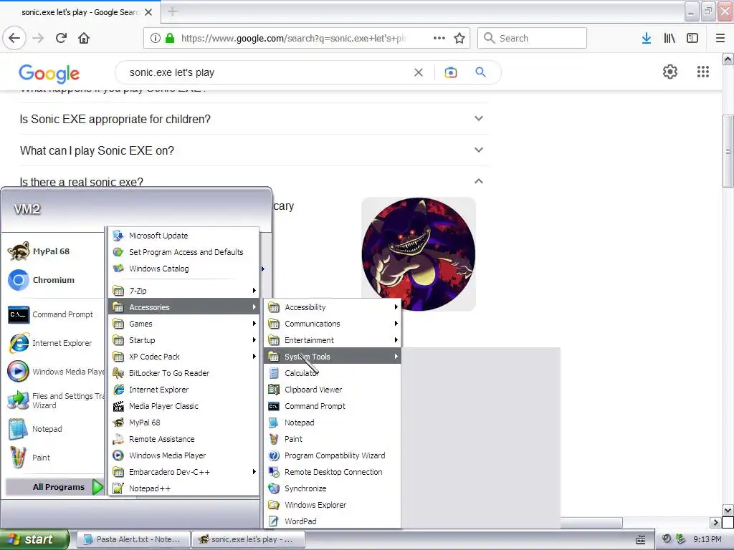734x550 pixels.
Task: Expand the 7-Zip program folder
Action: coord(184,291)
